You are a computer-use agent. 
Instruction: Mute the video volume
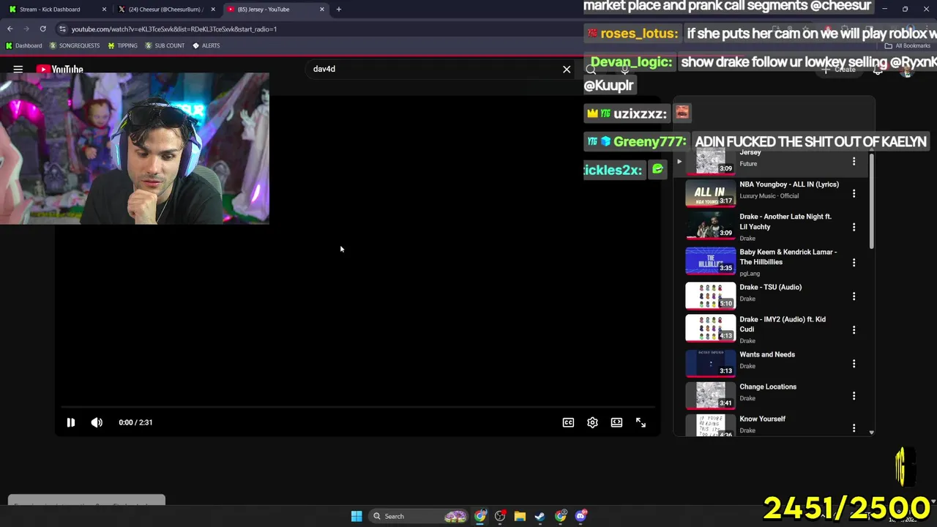pyautogui.click(x=97, y=422)
